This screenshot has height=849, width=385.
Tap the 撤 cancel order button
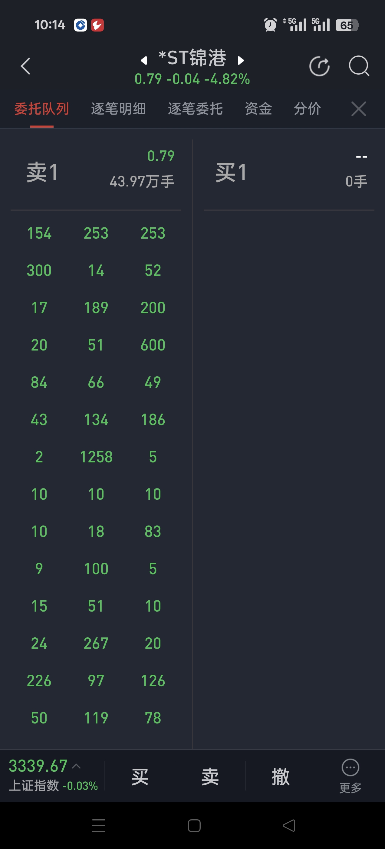coord(281,776)
